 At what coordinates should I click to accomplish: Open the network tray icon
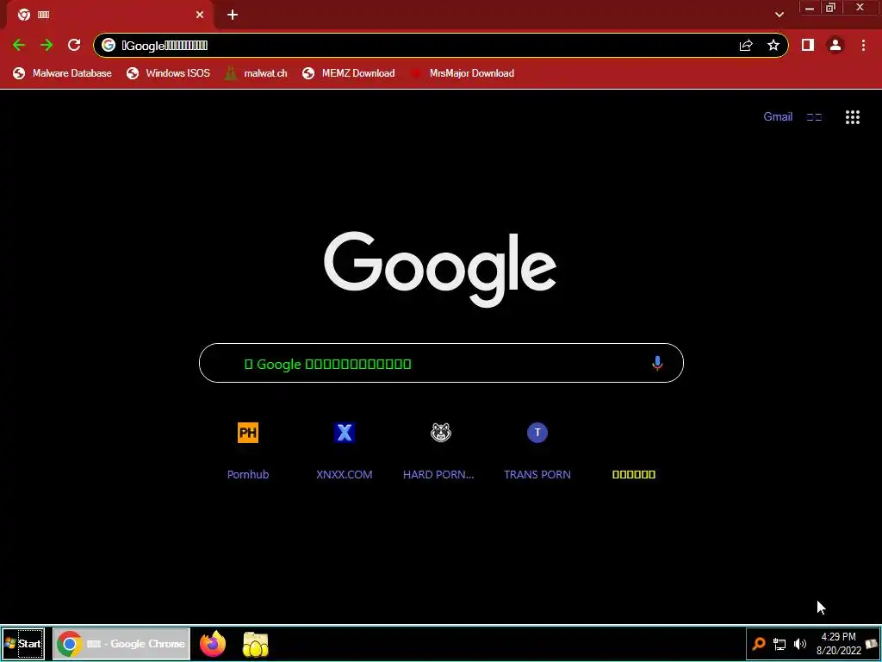point(780,644)
